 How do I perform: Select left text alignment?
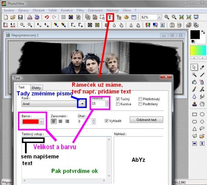coord(54,121)
